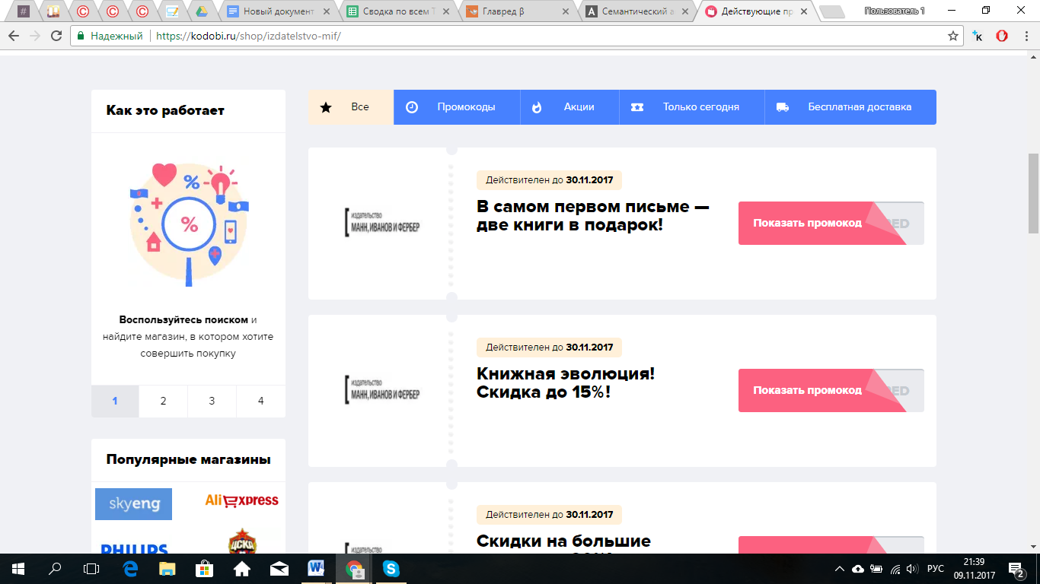Image resolution: width=1040 pixels, height=584 pixels.
Task: Show promo code for two free books offer
Action: click(x=808, y=223)
